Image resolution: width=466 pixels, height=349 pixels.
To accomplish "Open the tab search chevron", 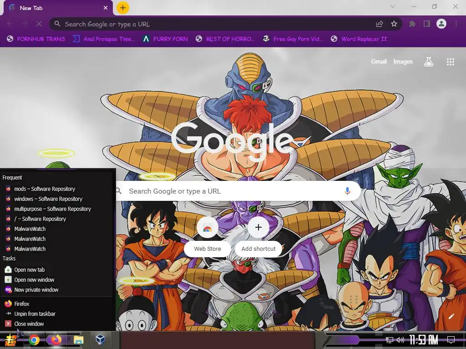I will coord(393,6).
